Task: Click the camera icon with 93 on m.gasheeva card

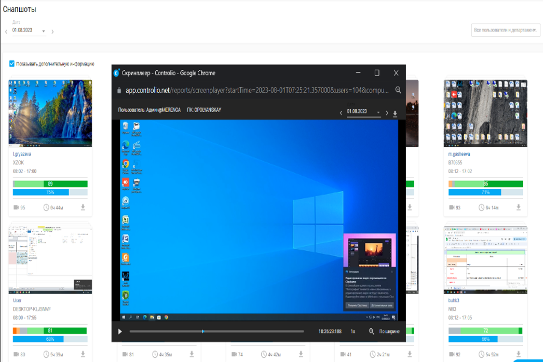Action: coord(452,207)
